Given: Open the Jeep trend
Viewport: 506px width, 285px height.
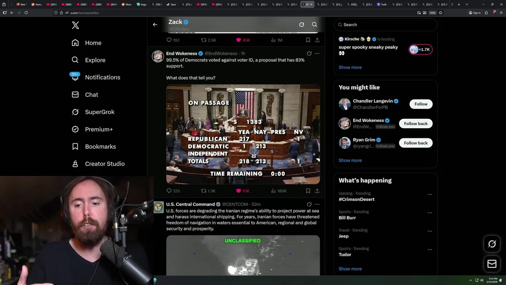Looking at the screenshot, I should click(344, 236).
